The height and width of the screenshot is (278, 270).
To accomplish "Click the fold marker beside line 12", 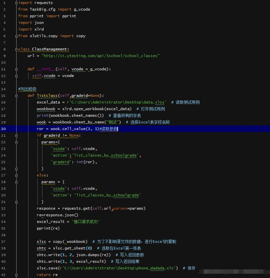I will 16,76.
